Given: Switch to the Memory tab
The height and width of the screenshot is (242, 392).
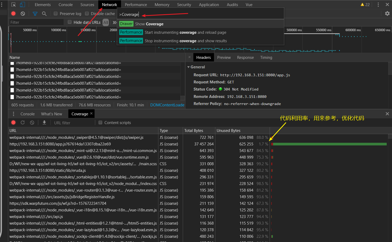Looking at the screenshot, I should pos(162,5).
